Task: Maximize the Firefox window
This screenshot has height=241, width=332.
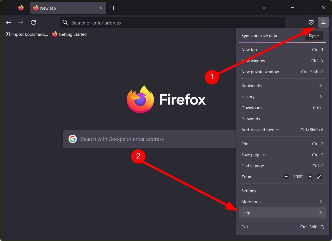Action: click(308, 8)
